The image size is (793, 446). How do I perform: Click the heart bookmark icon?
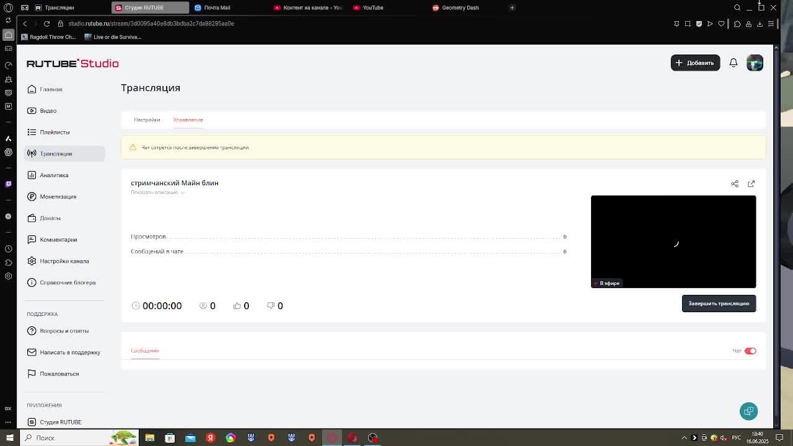point(722,24)
